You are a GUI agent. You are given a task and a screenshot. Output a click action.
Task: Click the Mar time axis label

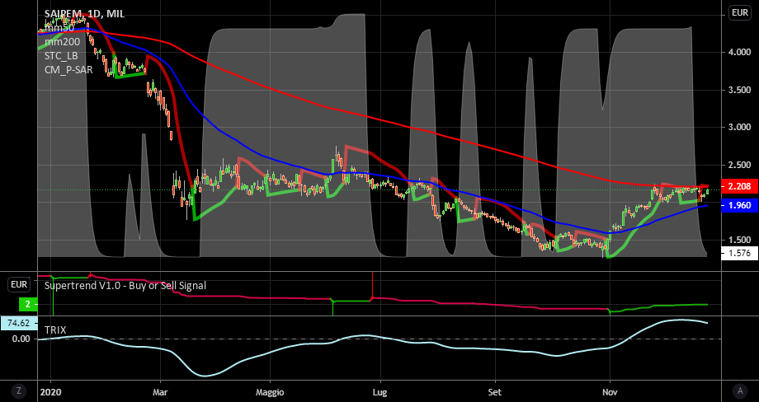tap(160, 392)
